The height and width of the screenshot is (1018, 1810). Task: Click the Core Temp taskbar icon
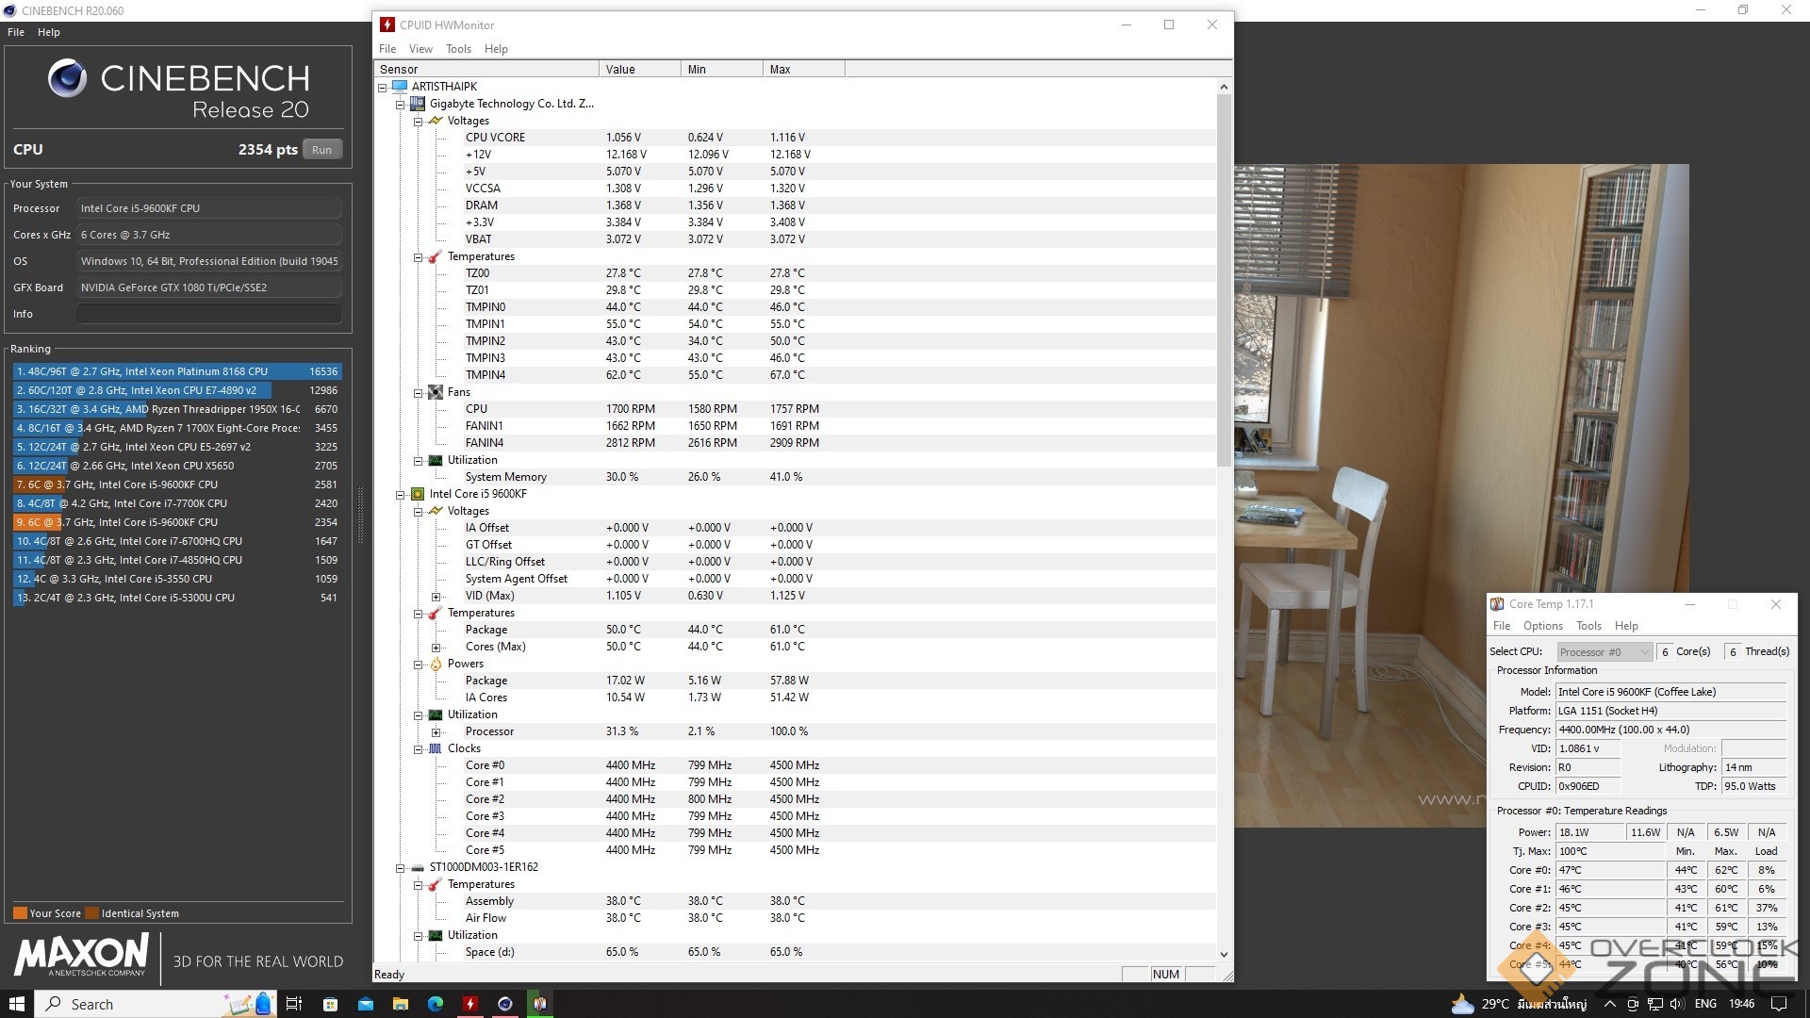540,1004
